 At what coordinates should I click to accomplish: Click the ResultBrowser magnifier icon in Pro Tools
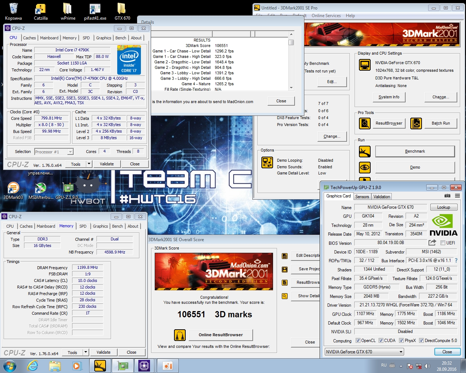364,123
